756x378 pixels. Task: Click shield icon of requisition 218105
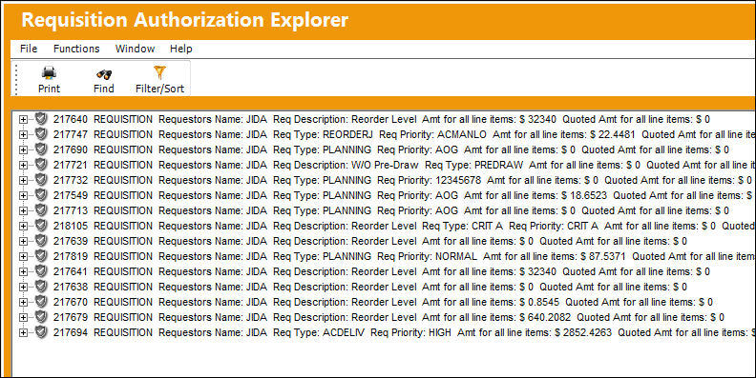click(x=41, y=226)
